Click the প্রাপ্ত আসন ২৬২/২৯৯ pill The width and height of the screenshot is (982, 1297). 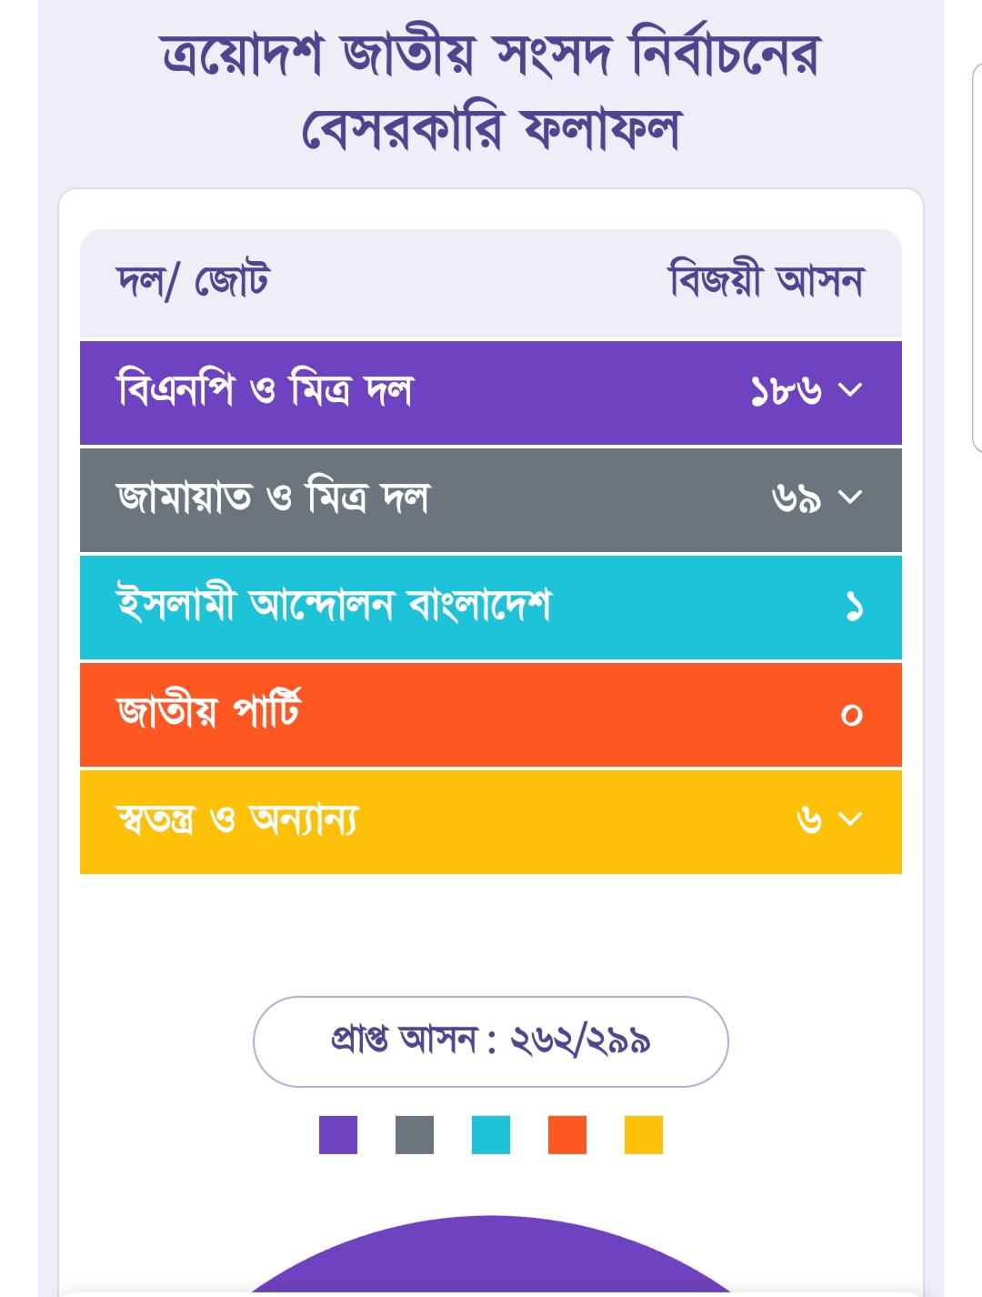491,1041
